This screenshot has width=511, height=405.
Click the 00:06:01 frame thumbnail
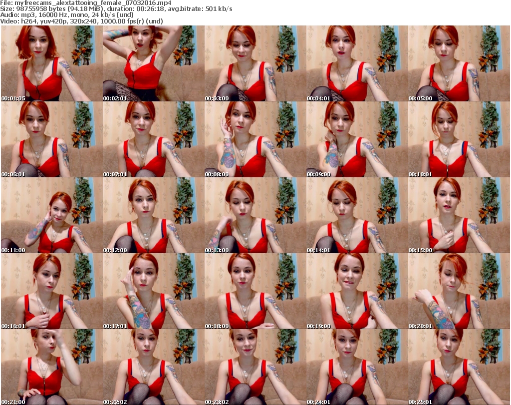tap(51, 139)
